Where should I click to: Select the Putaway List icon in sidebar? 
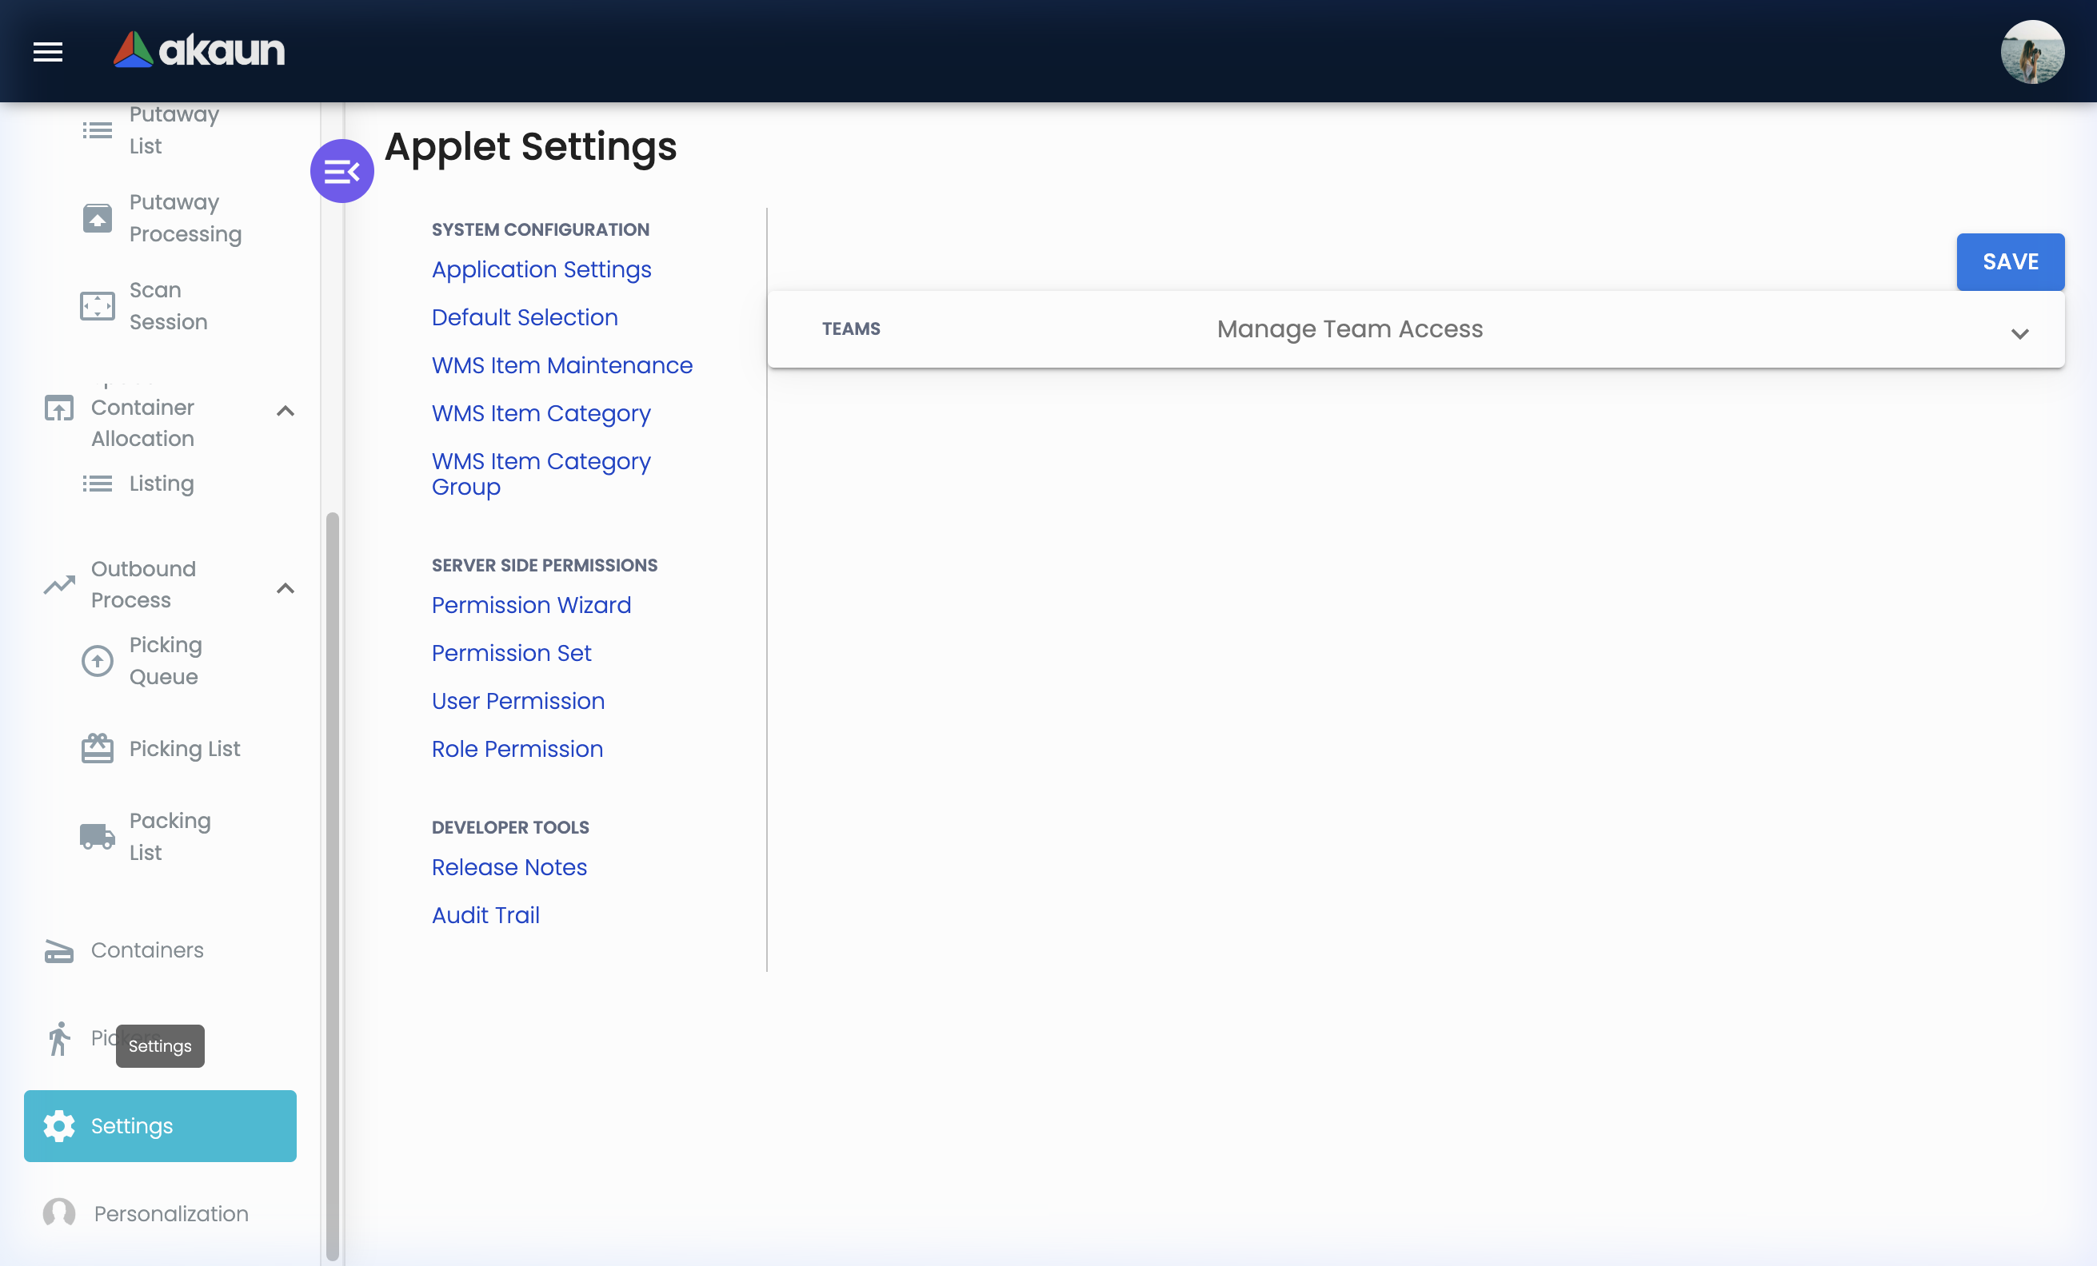pyautogui.click(x=96, y=131)
